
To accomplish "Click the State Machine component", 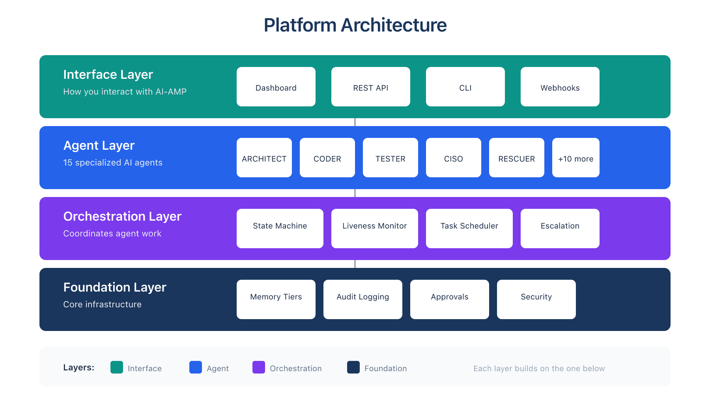I will 280,228.
